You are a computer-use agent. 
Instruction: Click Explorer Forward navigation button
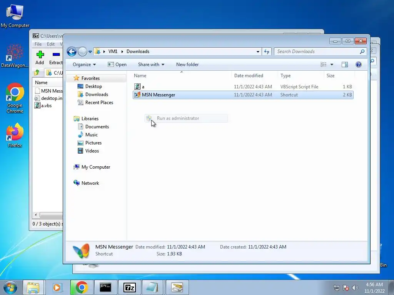click(x=82, y=52)
